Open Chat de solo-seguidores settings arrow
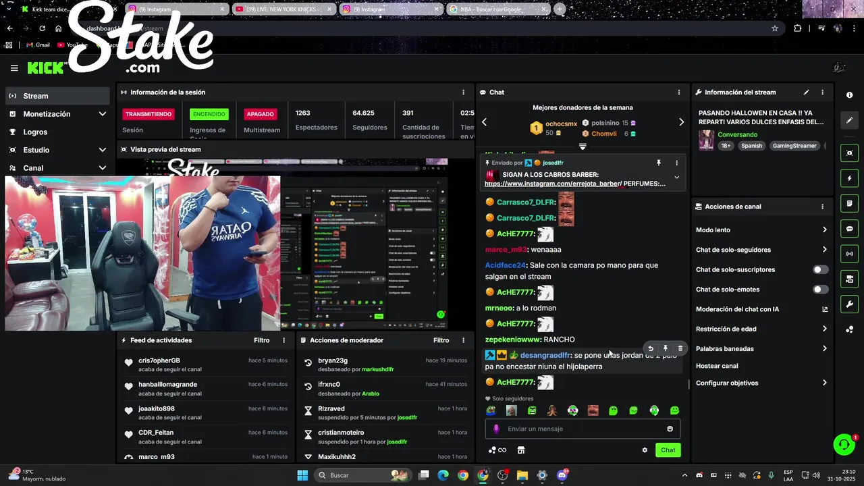Viewport: 864px width, 486px height. tap(824, 250)
